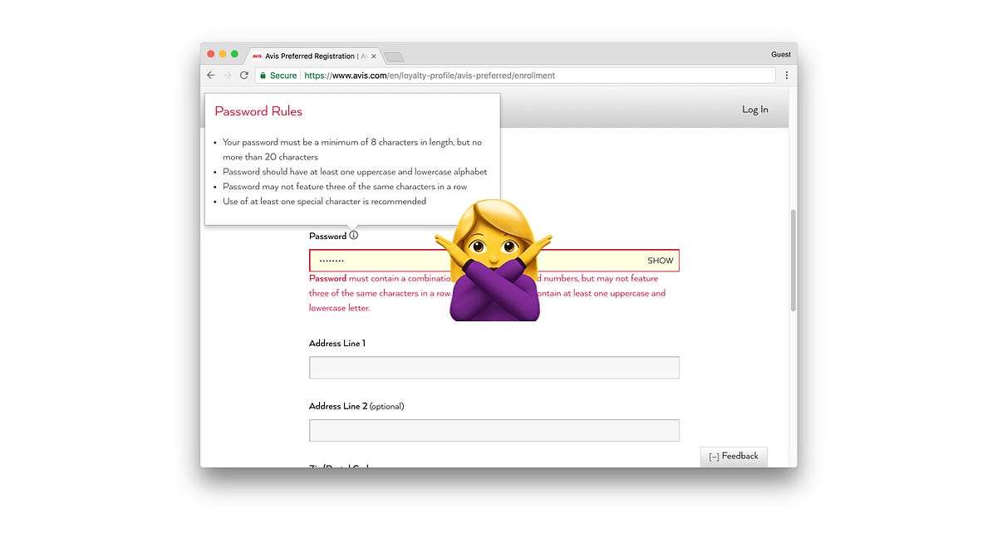Reveal the password with SHOW
Screen dimensions: 997x538
pos(661,261)
